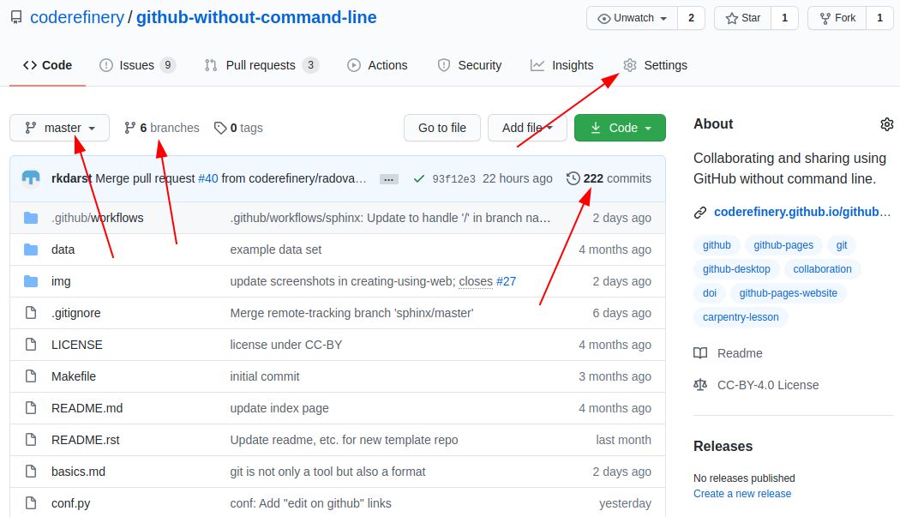This screenshot has width=900, height=517.
Task: Click the Star button
Action: click(x=743, y=18)
